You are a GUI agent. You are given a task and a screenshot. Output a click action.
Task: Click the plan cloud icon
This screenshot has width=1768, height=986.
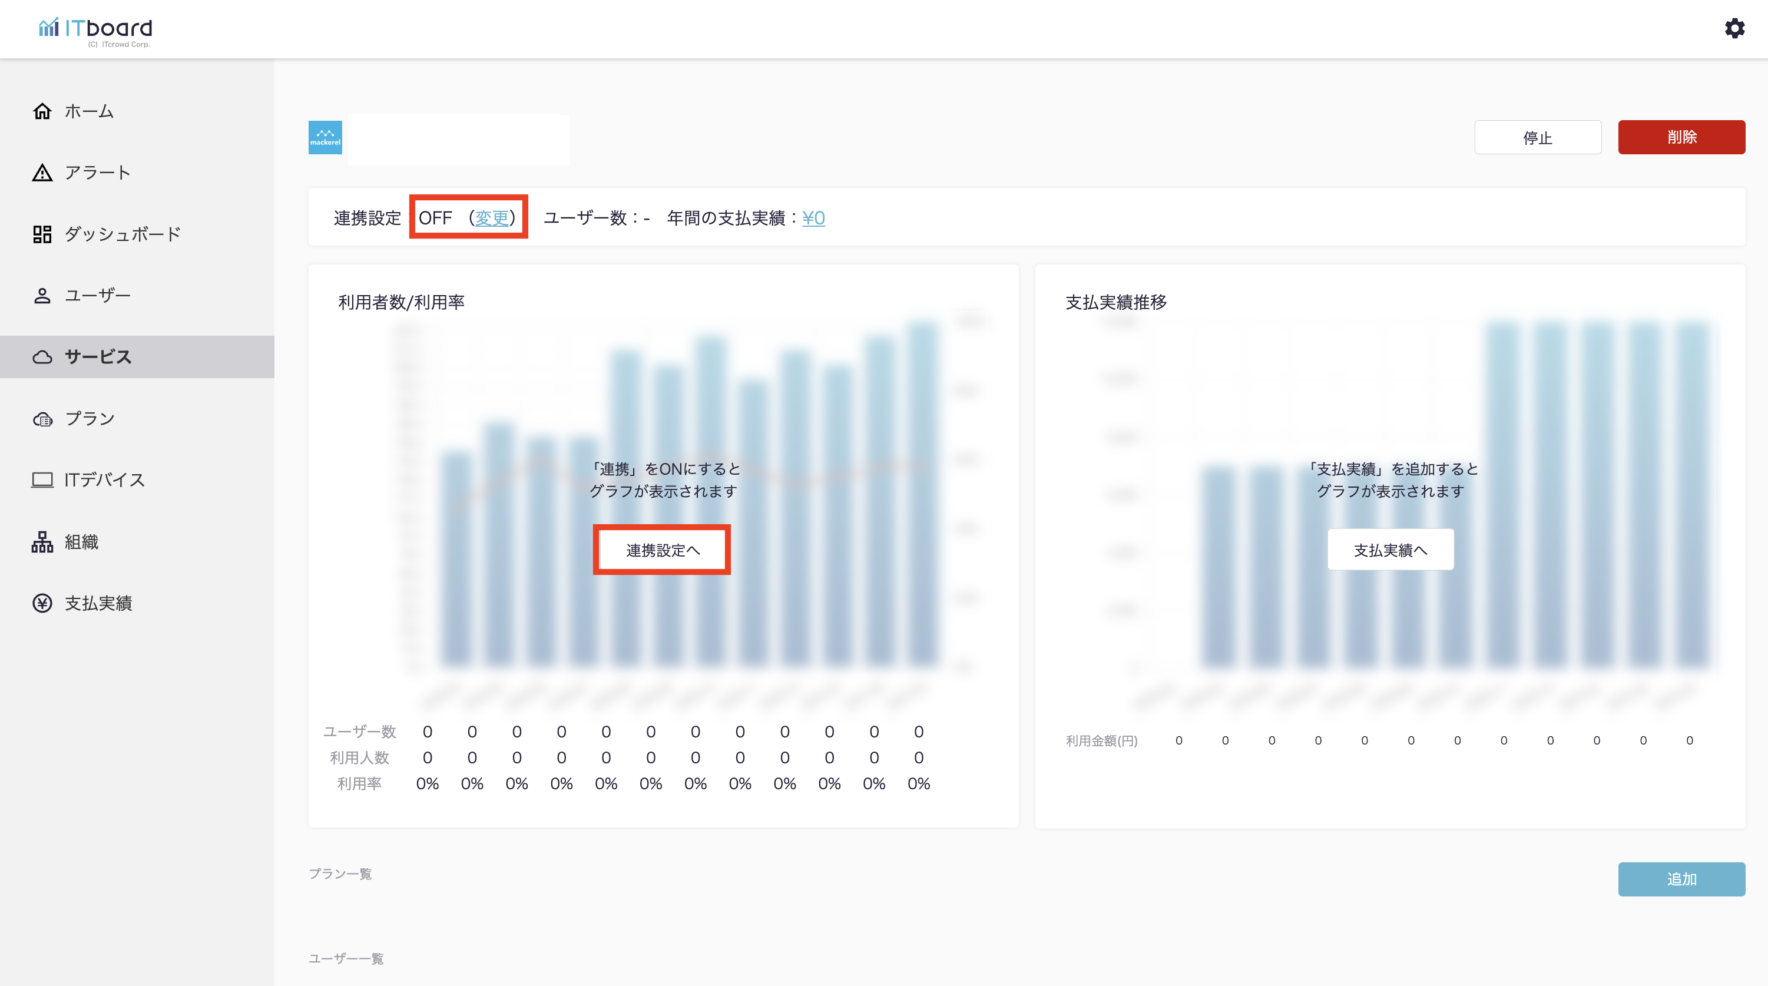tap(42, 419)
